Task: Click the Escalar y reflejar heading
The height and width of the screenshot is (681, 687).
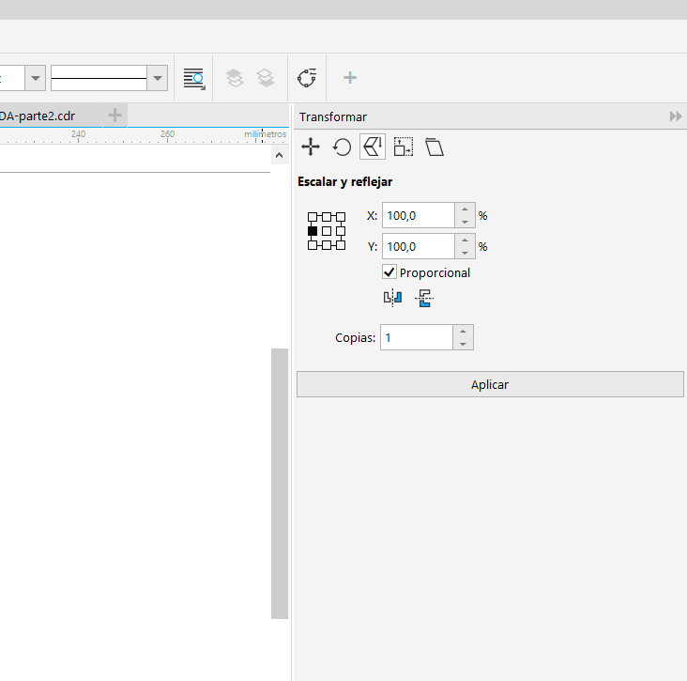Action: click(x=344, y=181)
